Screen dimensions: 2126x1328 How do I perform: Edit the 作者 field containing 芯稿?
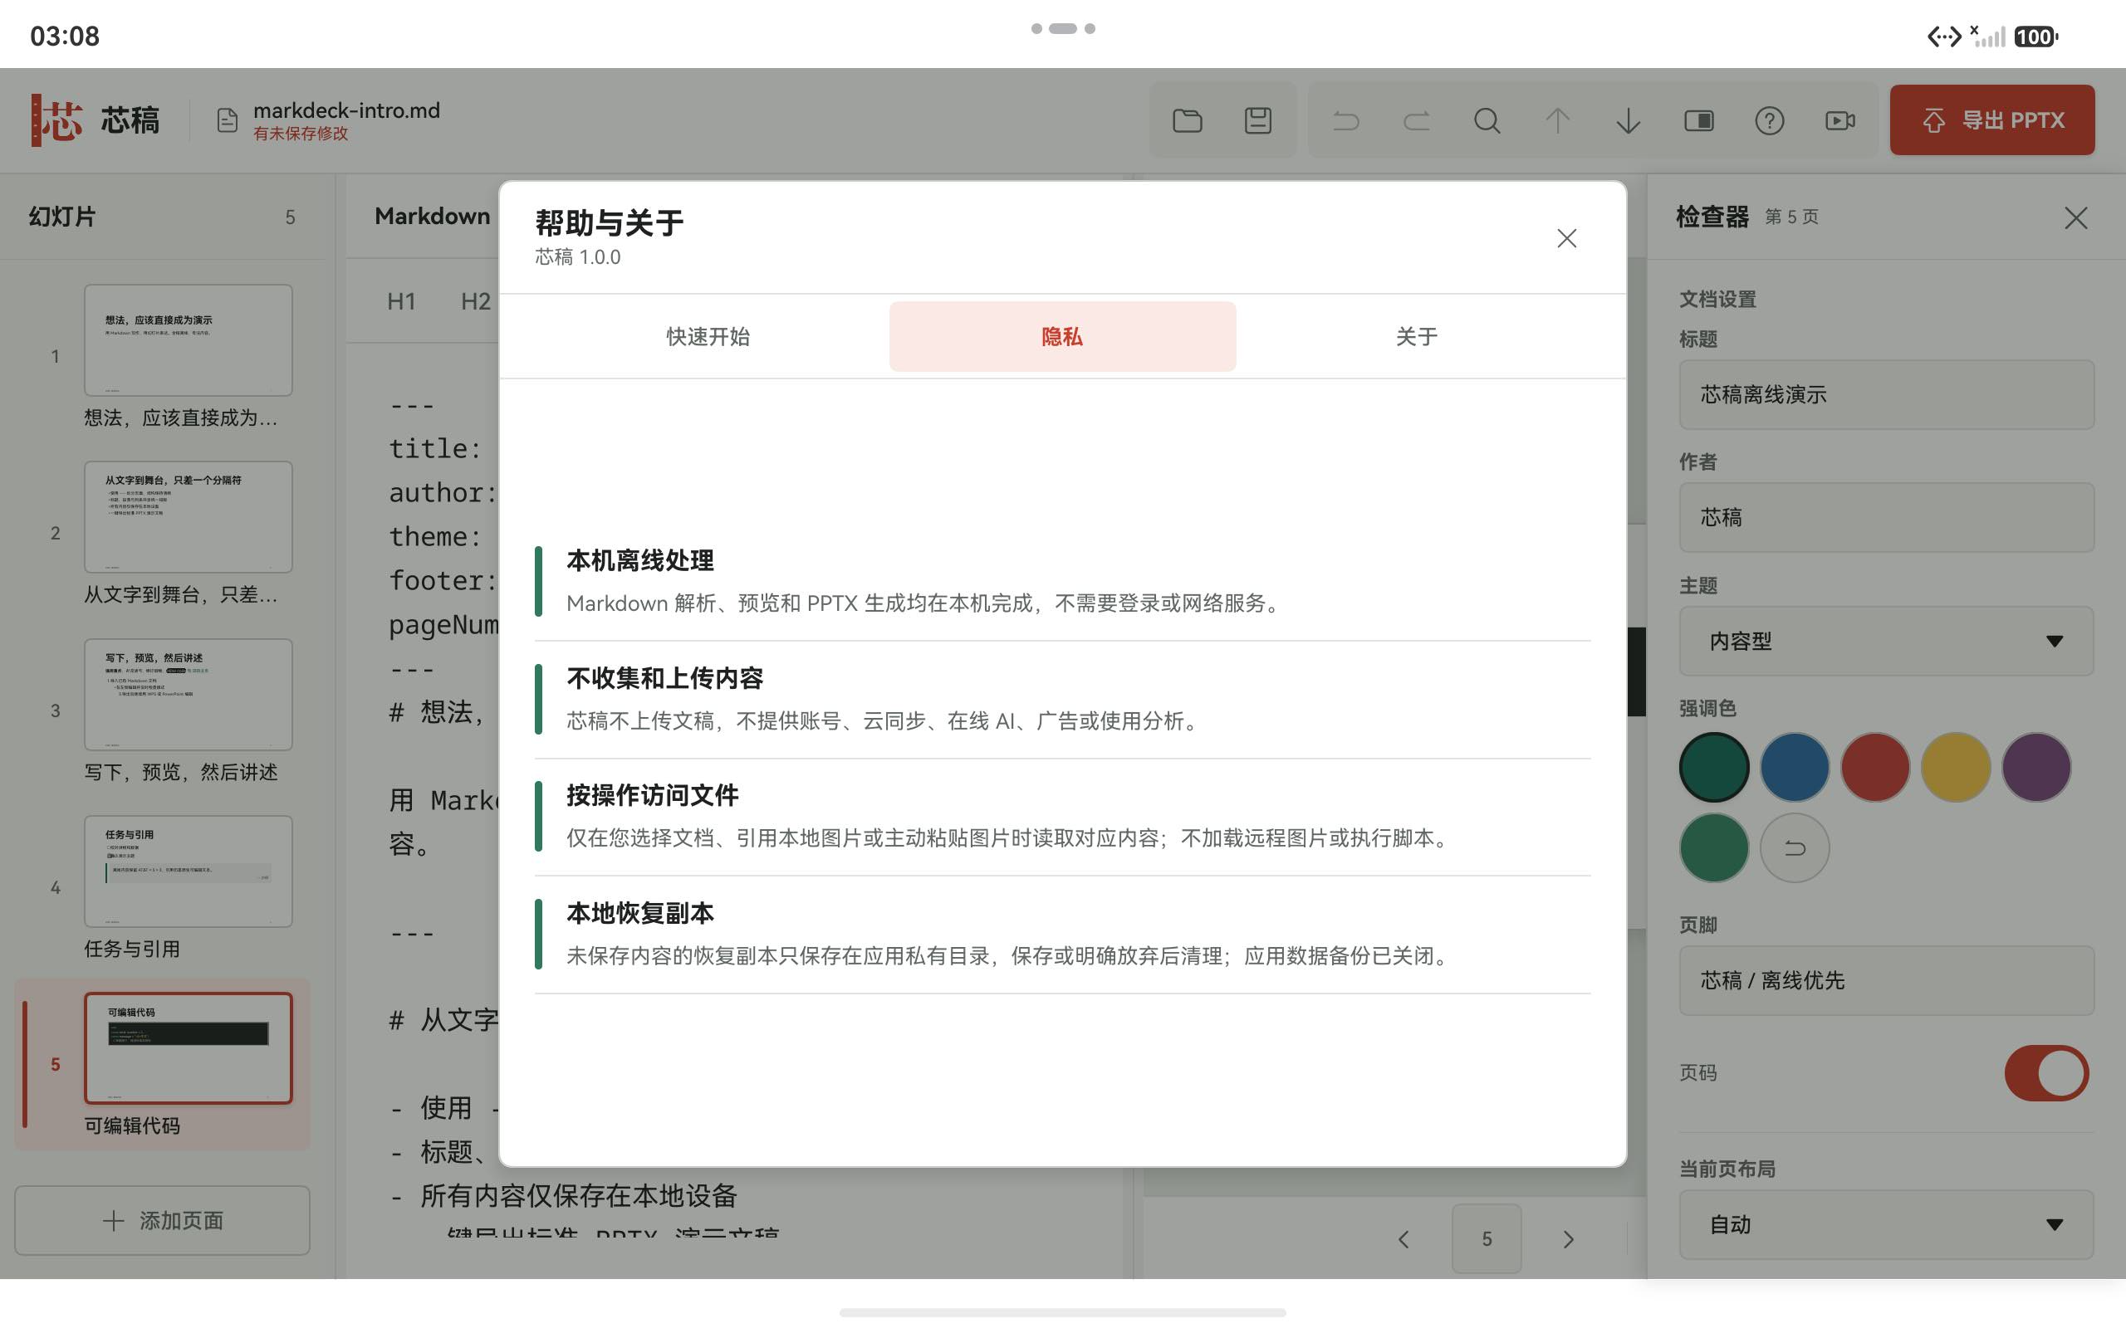(1886, 517)
